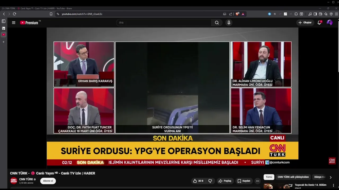Bookmark this page using the bookmark icon

pos(51,14)
